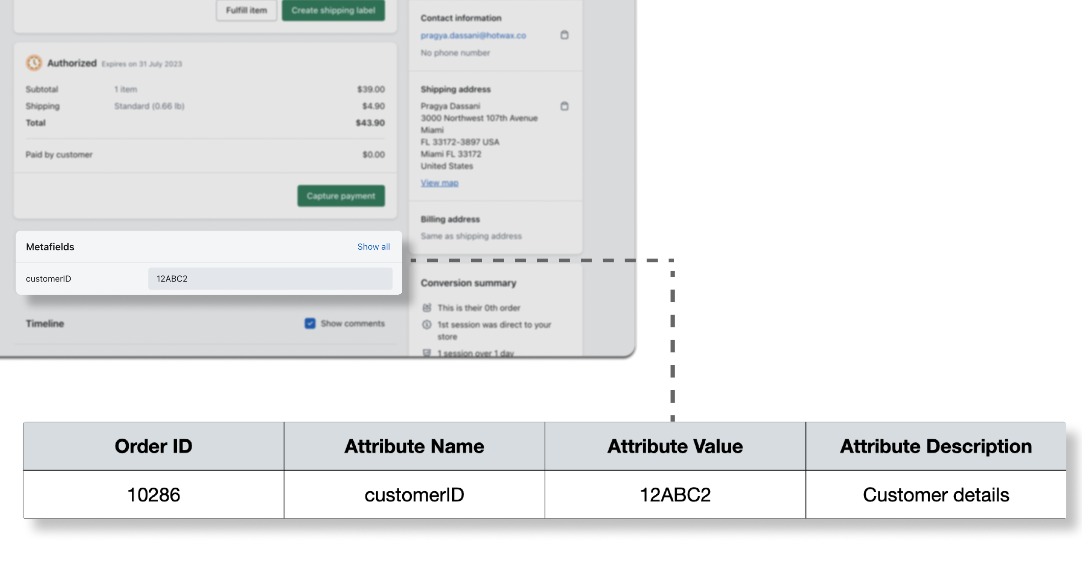This screenshot has height=567, width=1082.
Task: Select the 3000 Northwest 107th Avenue line
Action: pos(479,118)
